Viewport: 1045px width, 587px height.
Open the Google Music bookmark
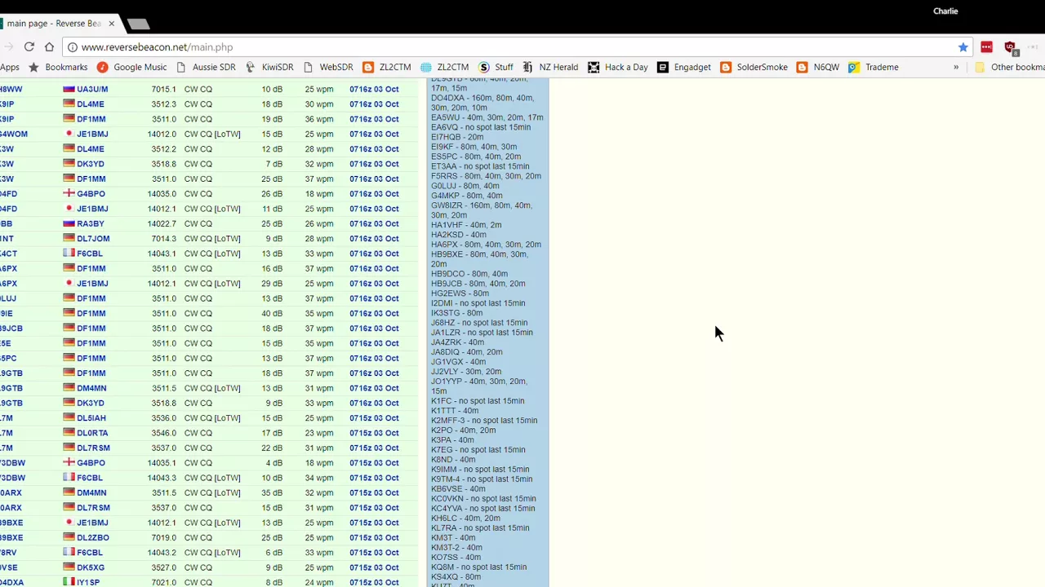tap(131, 67)
